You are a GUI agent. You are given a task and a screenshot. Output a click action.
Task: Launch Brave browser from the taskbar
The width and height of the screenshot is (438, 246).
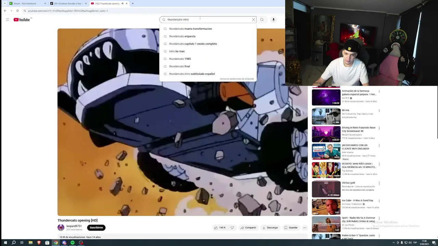tap(39, 243)
